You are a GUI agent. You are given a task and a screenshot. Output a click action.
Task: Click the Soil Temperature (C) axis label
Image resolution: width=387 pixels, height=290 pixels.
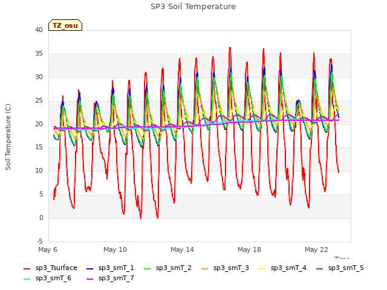point(8,137)
